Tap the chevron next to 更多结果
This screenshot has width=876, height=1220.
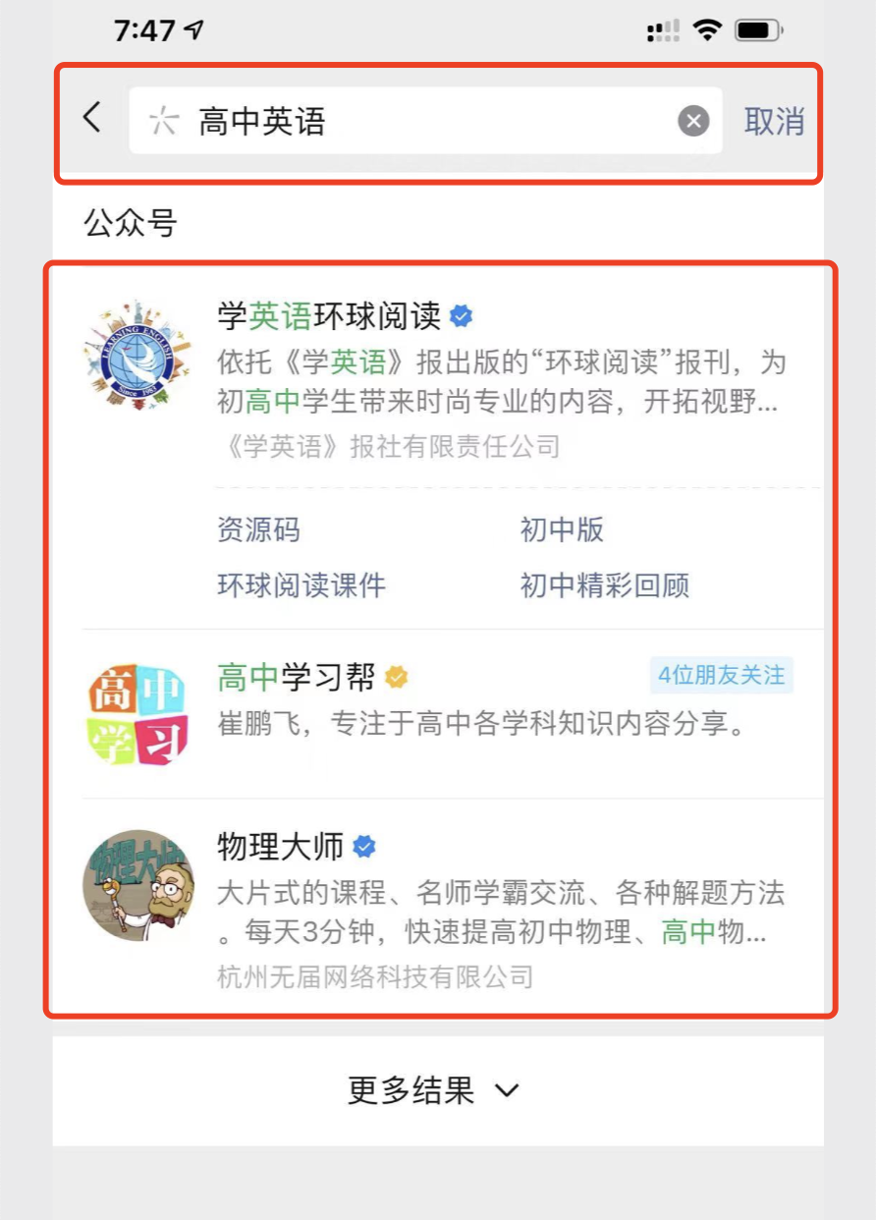(x=507, y=1091)
